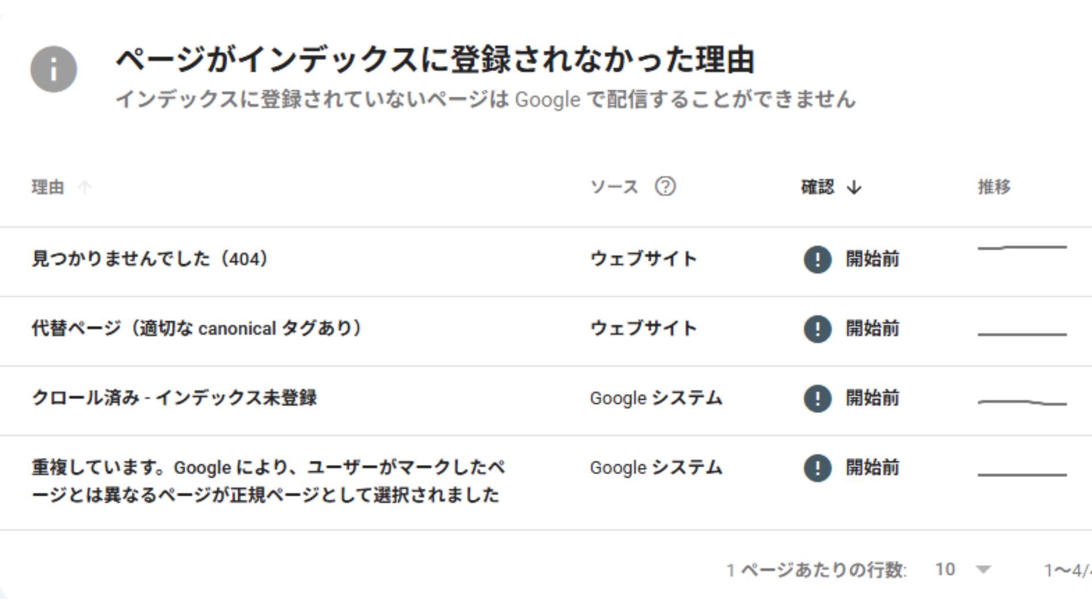Open the rows per page dropdown arrow
Image resolution: width=1092 pixels, height=614 pixels.
(x=983, y=569)
